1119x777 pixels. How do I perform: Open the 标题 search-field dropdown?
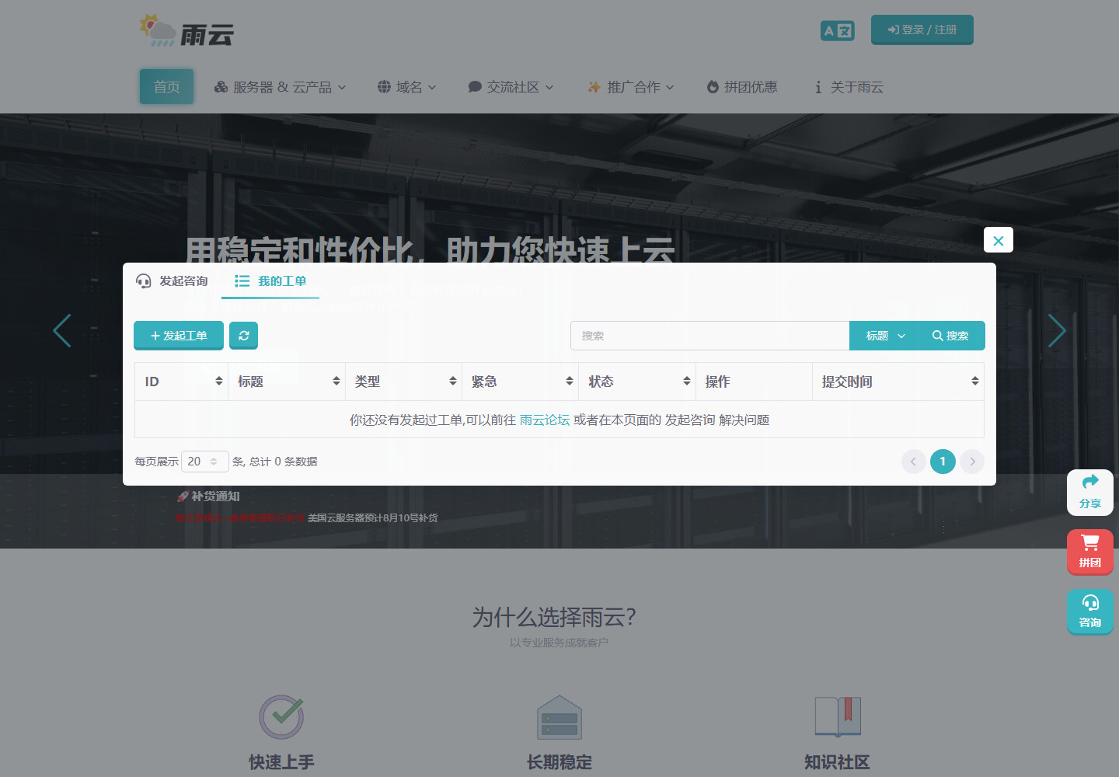pyautogui.click(x=885, y=336)
